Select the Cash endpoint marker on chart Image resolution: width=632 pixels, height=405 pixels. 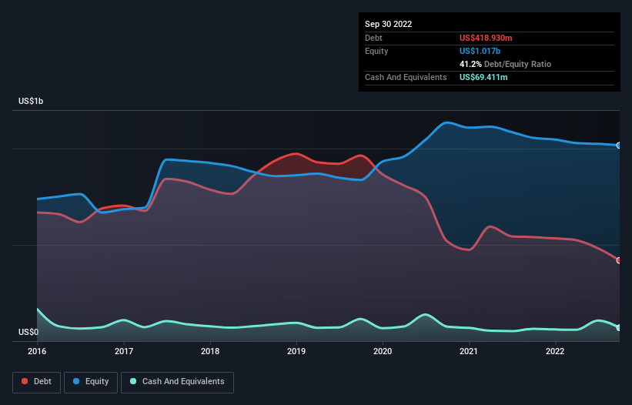(x=619, y=328)
